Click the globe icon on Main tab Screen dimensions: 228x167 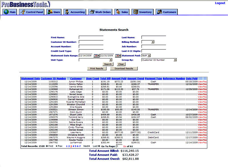point(6,12)
